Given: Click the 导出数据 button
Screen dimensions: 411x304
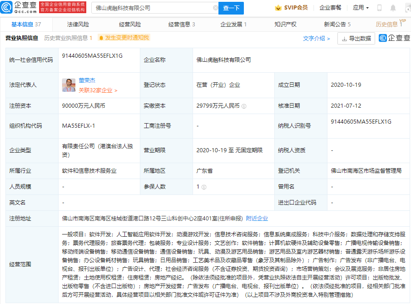Looking at the screenshot, I should (356, 39).
